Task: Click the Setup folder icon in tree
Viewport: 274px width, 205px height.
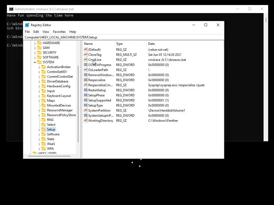Action: [44, 129]
